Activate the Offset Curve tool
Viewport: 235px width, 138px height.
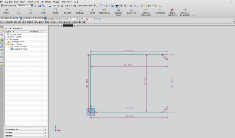pos(105,11)
